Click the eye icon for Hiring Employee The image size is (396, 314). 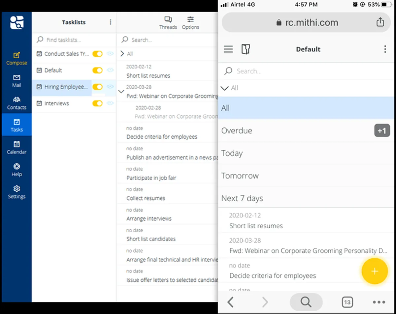click(110, 87)
